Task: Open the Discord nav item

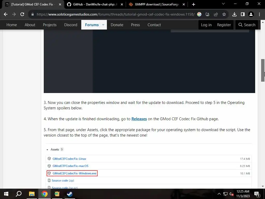Action: [x=71, y=25]
